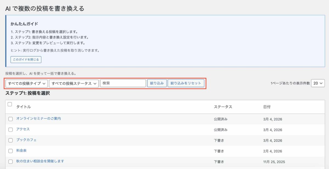Screen dimensions: 329x169
Task: Click the 絞り込みをリセット button
Action: pyautogui.click(x=186, y=84)
